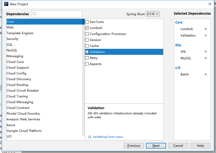Screen dimensions: 216x153
Task: Select Cloud Core category
Action: [44, 62]
